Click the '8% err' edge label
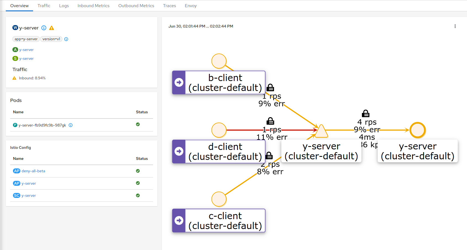 point(270,172)
